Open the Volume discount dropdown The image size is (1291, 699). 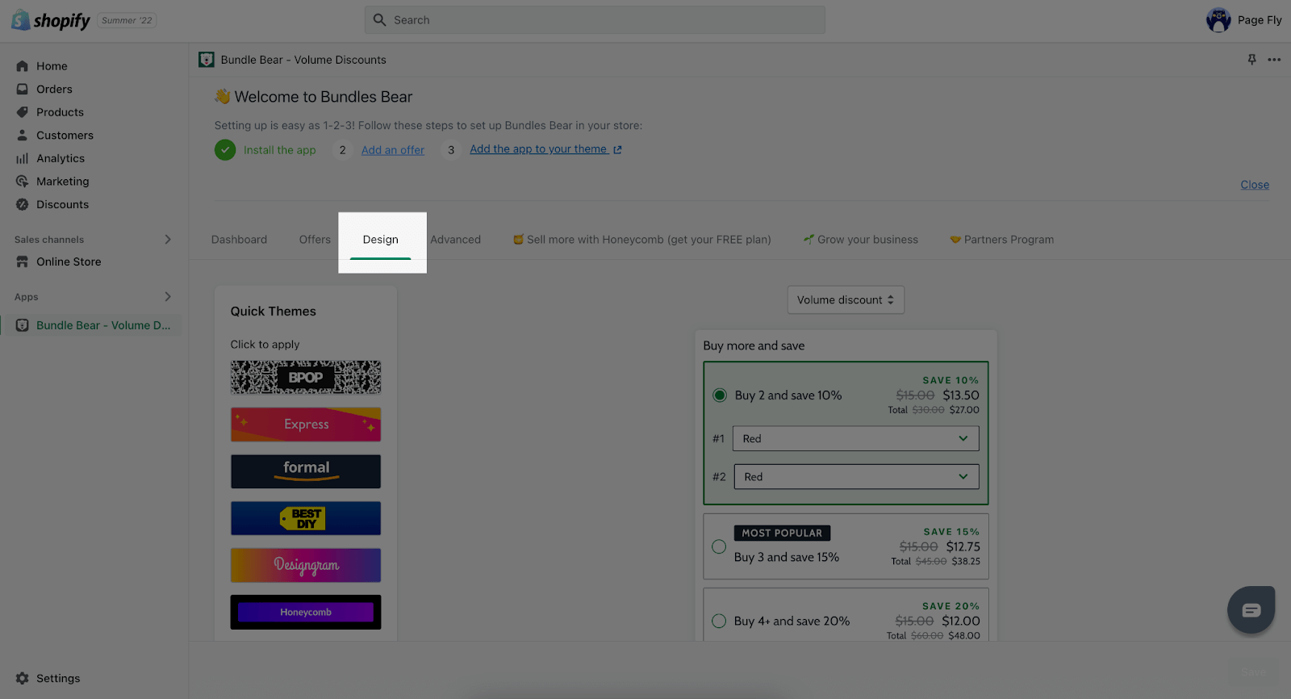(x=846, y=299)
